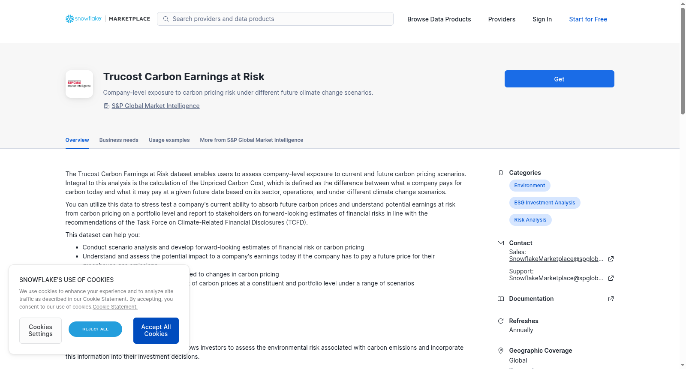Open Documentation external link icon
Screen dimensions: 686x369
611,299
